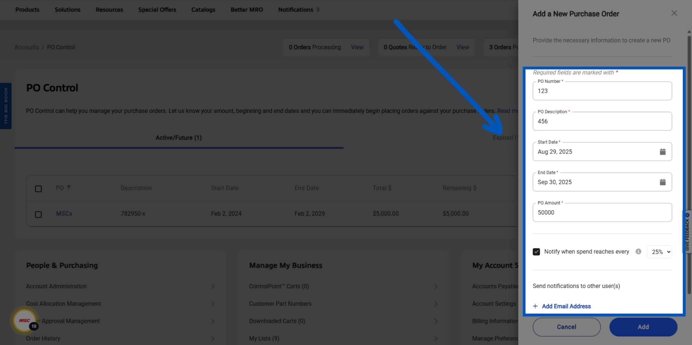The image size is (692, 345).
Task: Expand Downloaded Carts chevron
Action: click(436, 321)
